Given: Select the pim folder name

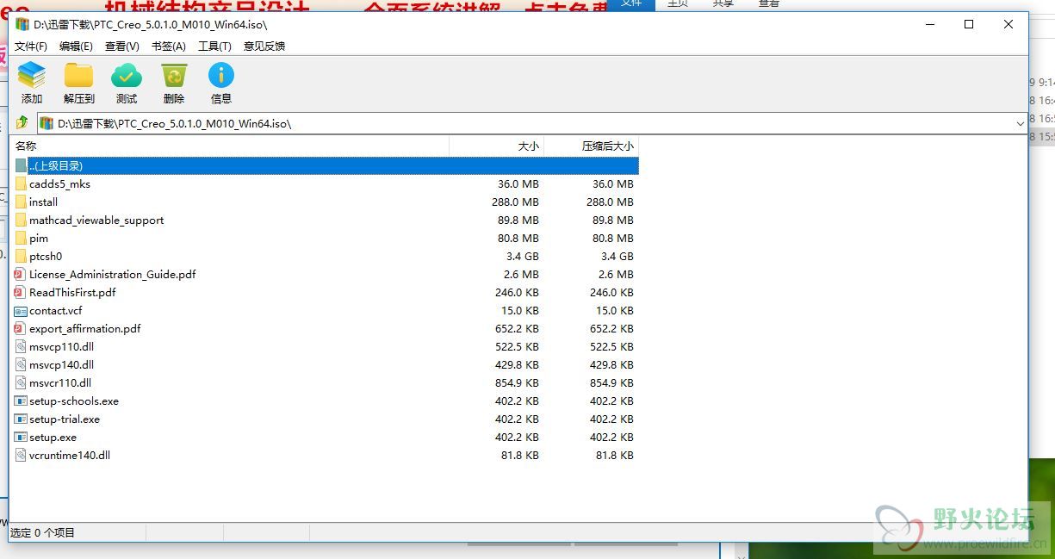Looking at the screenshot, I should click(x=39, y=238).
